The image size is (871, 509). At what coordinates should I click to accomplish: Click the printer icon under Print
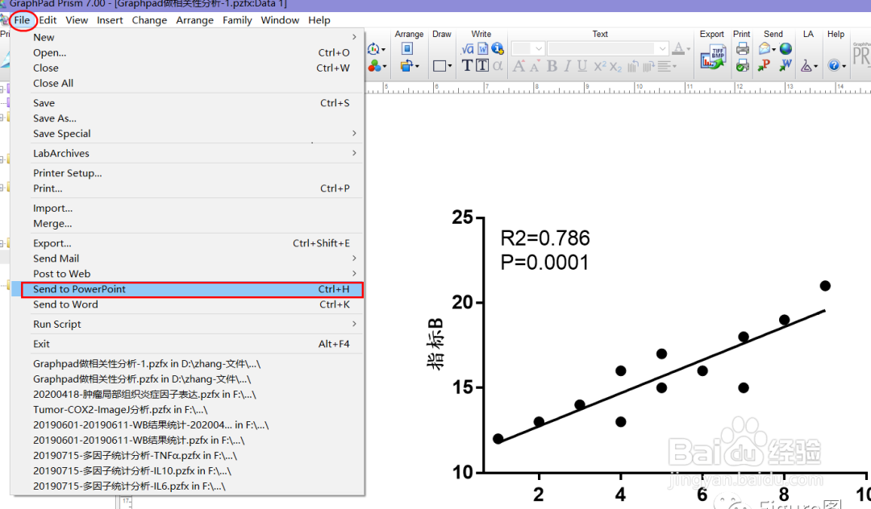tap(742, 49)
